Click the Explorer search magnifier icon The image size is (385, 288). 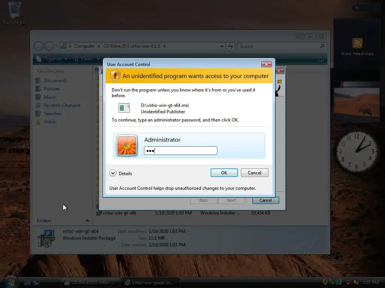(x=322, y=46)
